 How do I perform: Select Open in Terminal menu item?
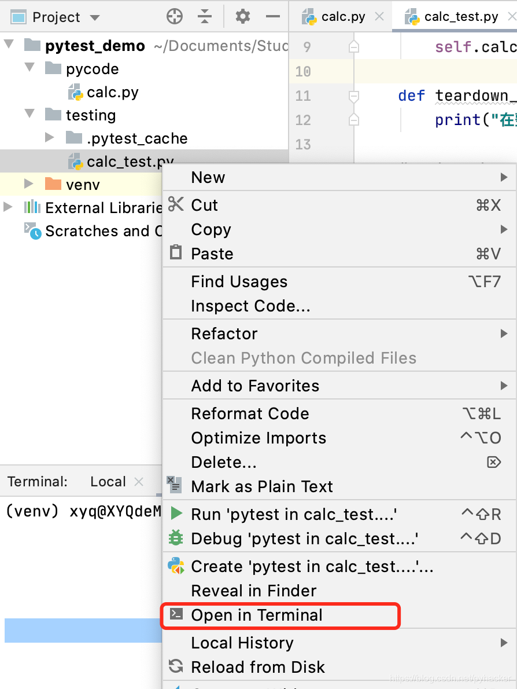coord(257,615)
